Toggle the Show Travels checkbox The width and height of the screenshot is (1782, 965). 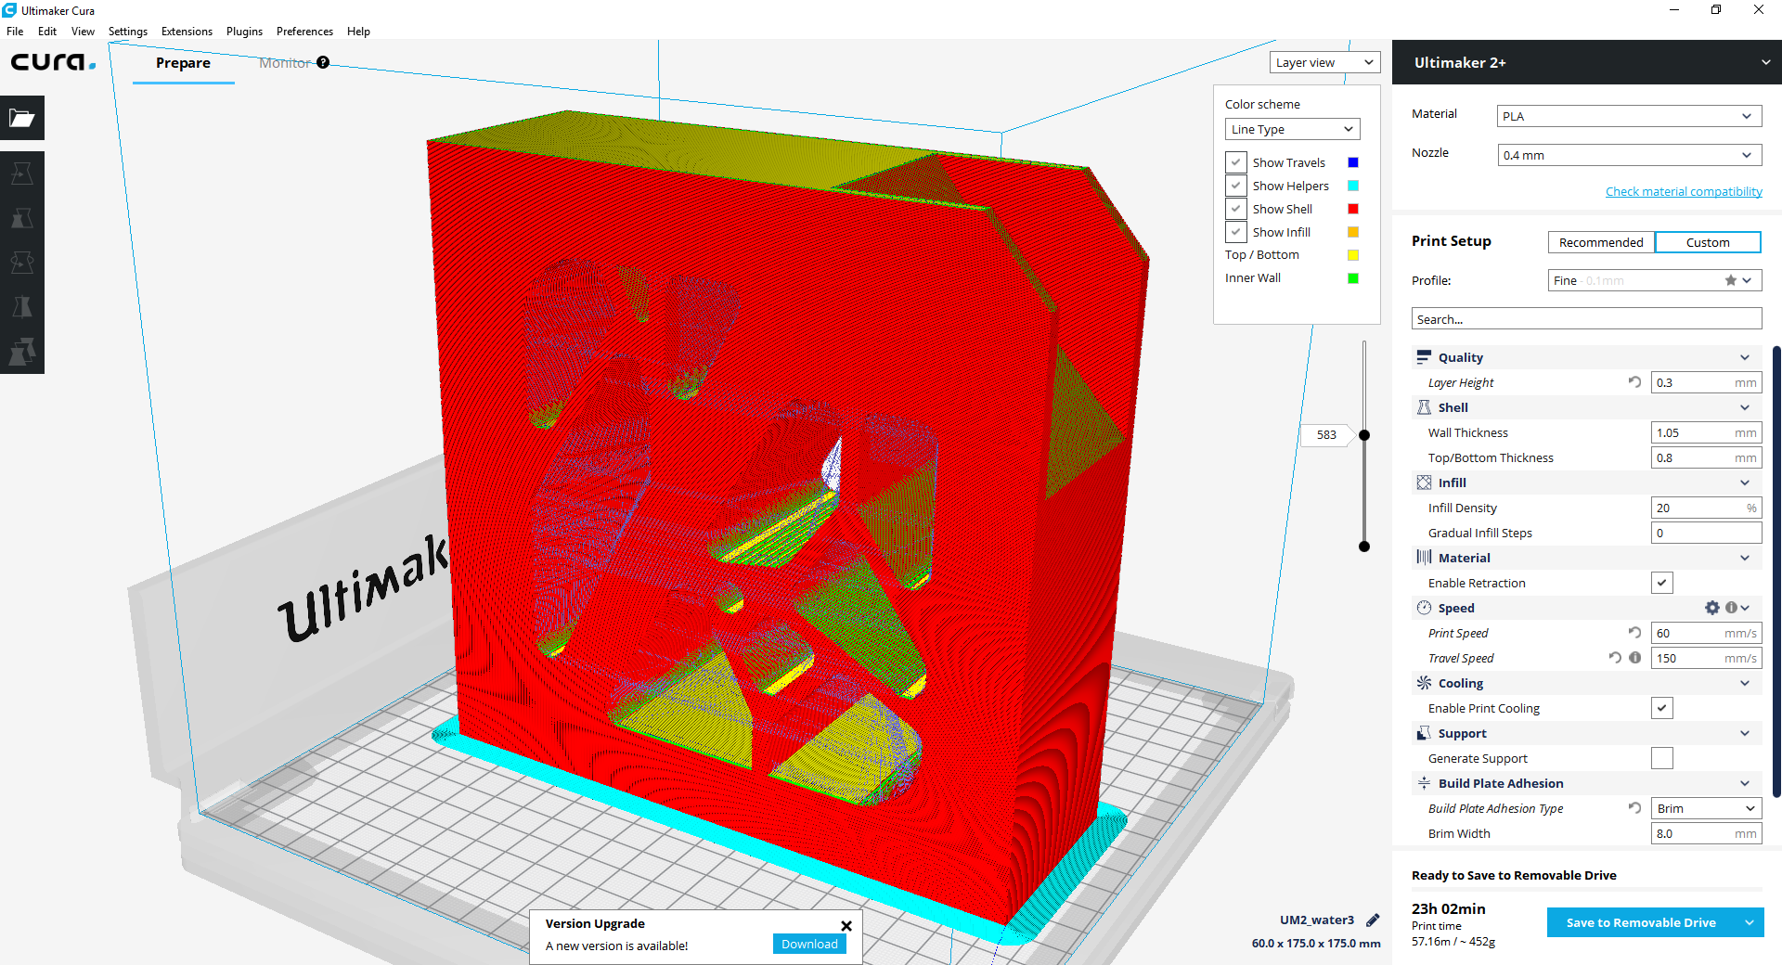(x=1236, y=162)
